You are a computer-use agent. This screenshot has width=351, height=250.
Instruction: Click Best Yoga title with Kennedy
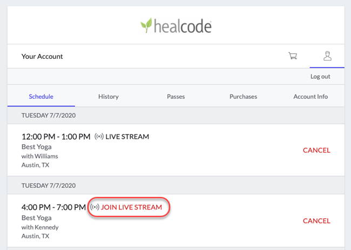click(36, 218)
